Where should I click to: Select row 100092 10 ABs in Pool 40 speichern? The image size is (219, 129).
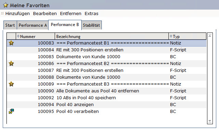[x=107, y=98]
